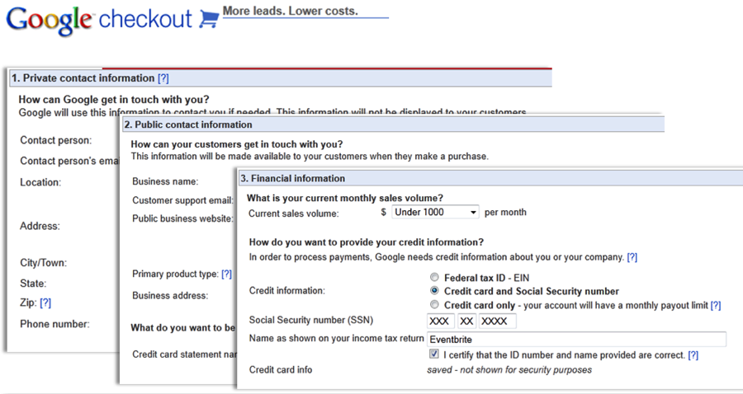The height and width of the screenshot is (394, 743).
Task: Click the income tax return name field
Action: pyautogui.click(x=576, y=339)
